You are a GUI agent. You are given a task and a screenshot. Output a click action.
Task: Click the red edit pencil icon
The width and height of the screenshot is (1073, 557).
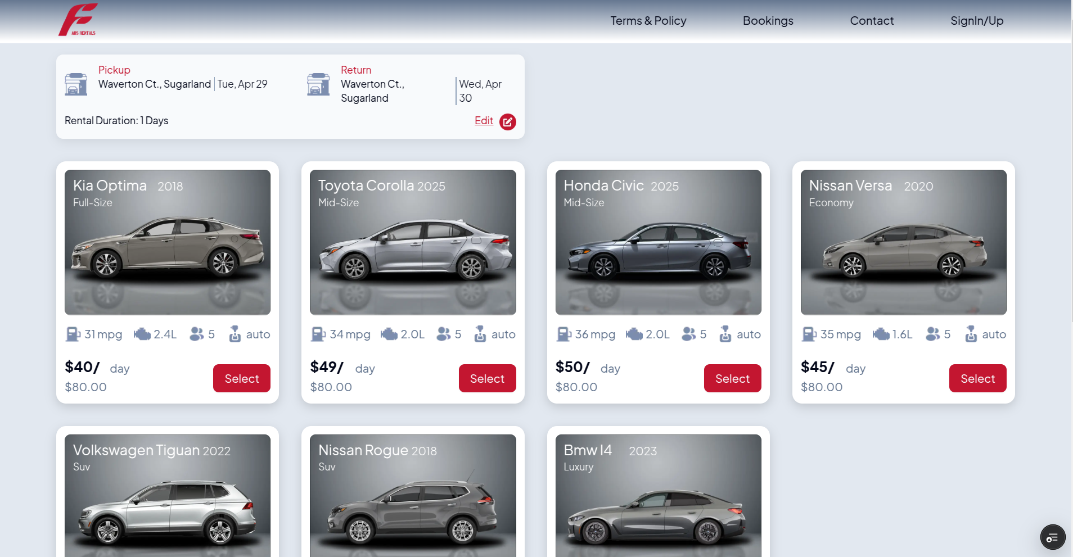(508, 122)
